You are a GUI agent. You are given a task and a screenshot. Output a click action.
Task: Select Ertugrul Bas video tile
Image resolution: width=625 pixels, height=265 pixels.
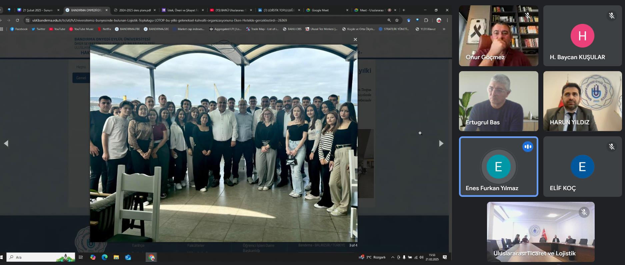(x=498, y=101)
